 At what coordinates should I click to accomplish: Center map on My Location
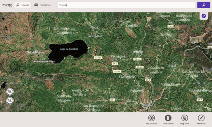[x=152, y=120]
